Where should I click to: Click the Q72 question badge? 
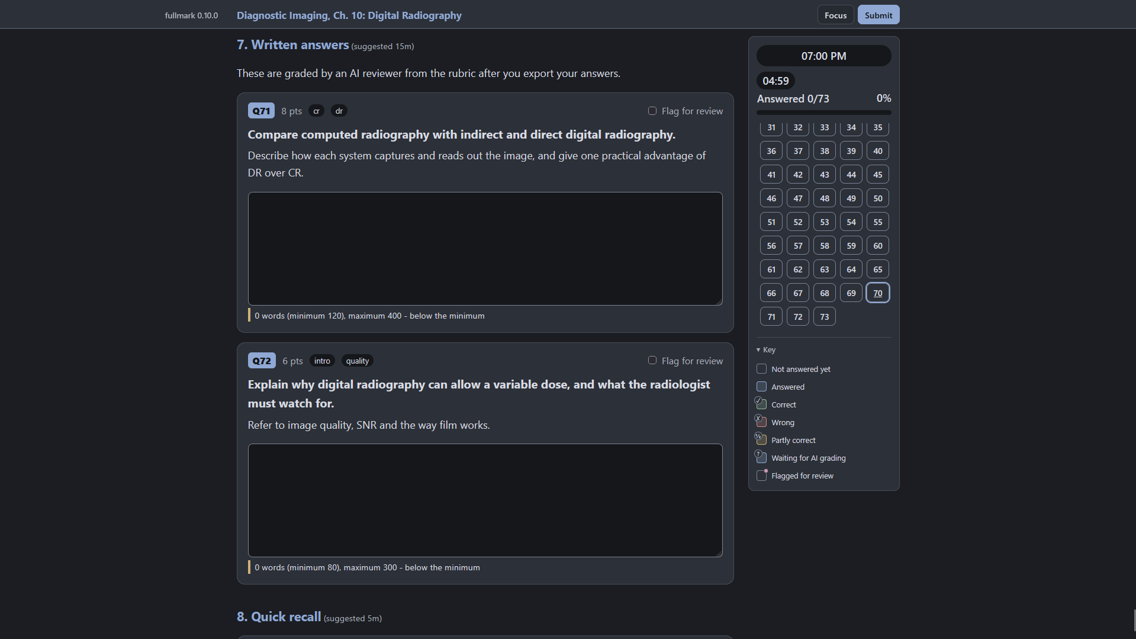(x=262, y=361)
